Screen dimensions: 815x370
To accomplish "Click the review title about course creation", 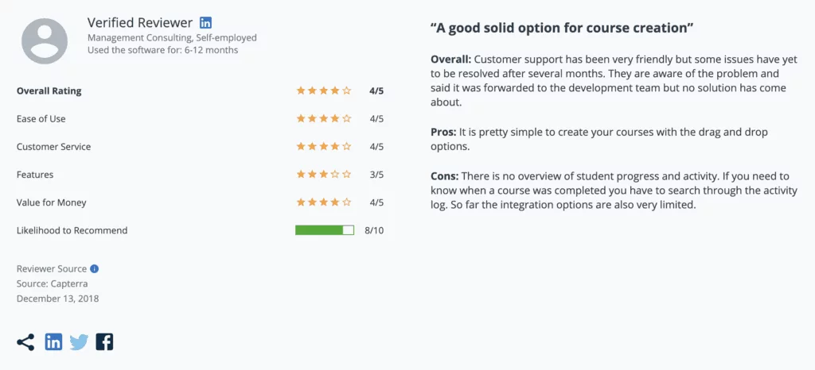I will pos(562,28).
